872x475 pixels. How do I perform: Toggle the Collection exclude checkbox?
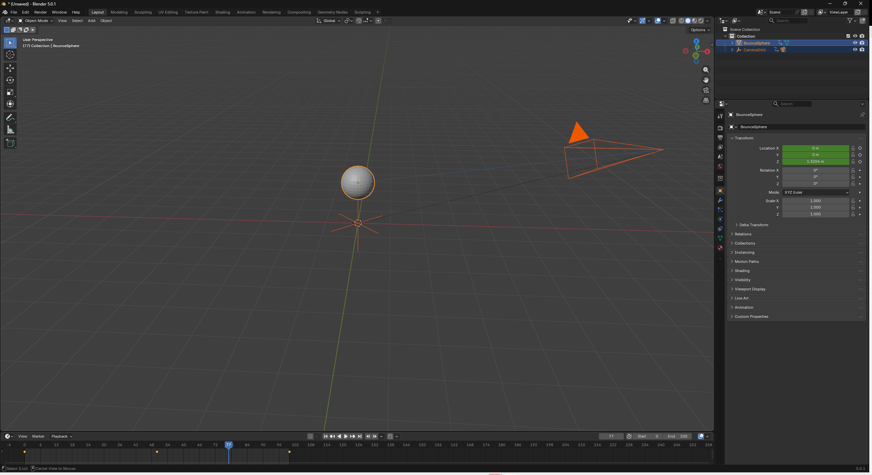pos(848,36)
